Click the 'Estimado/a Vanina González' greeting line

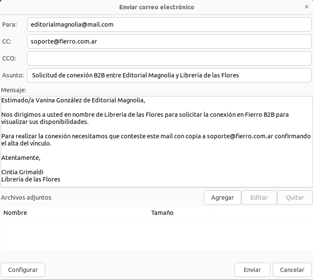coord(73,100)
